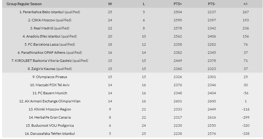The image size is (263, 139).
Task: Sort table by the PTS+ column header
Action: point(178,4)
